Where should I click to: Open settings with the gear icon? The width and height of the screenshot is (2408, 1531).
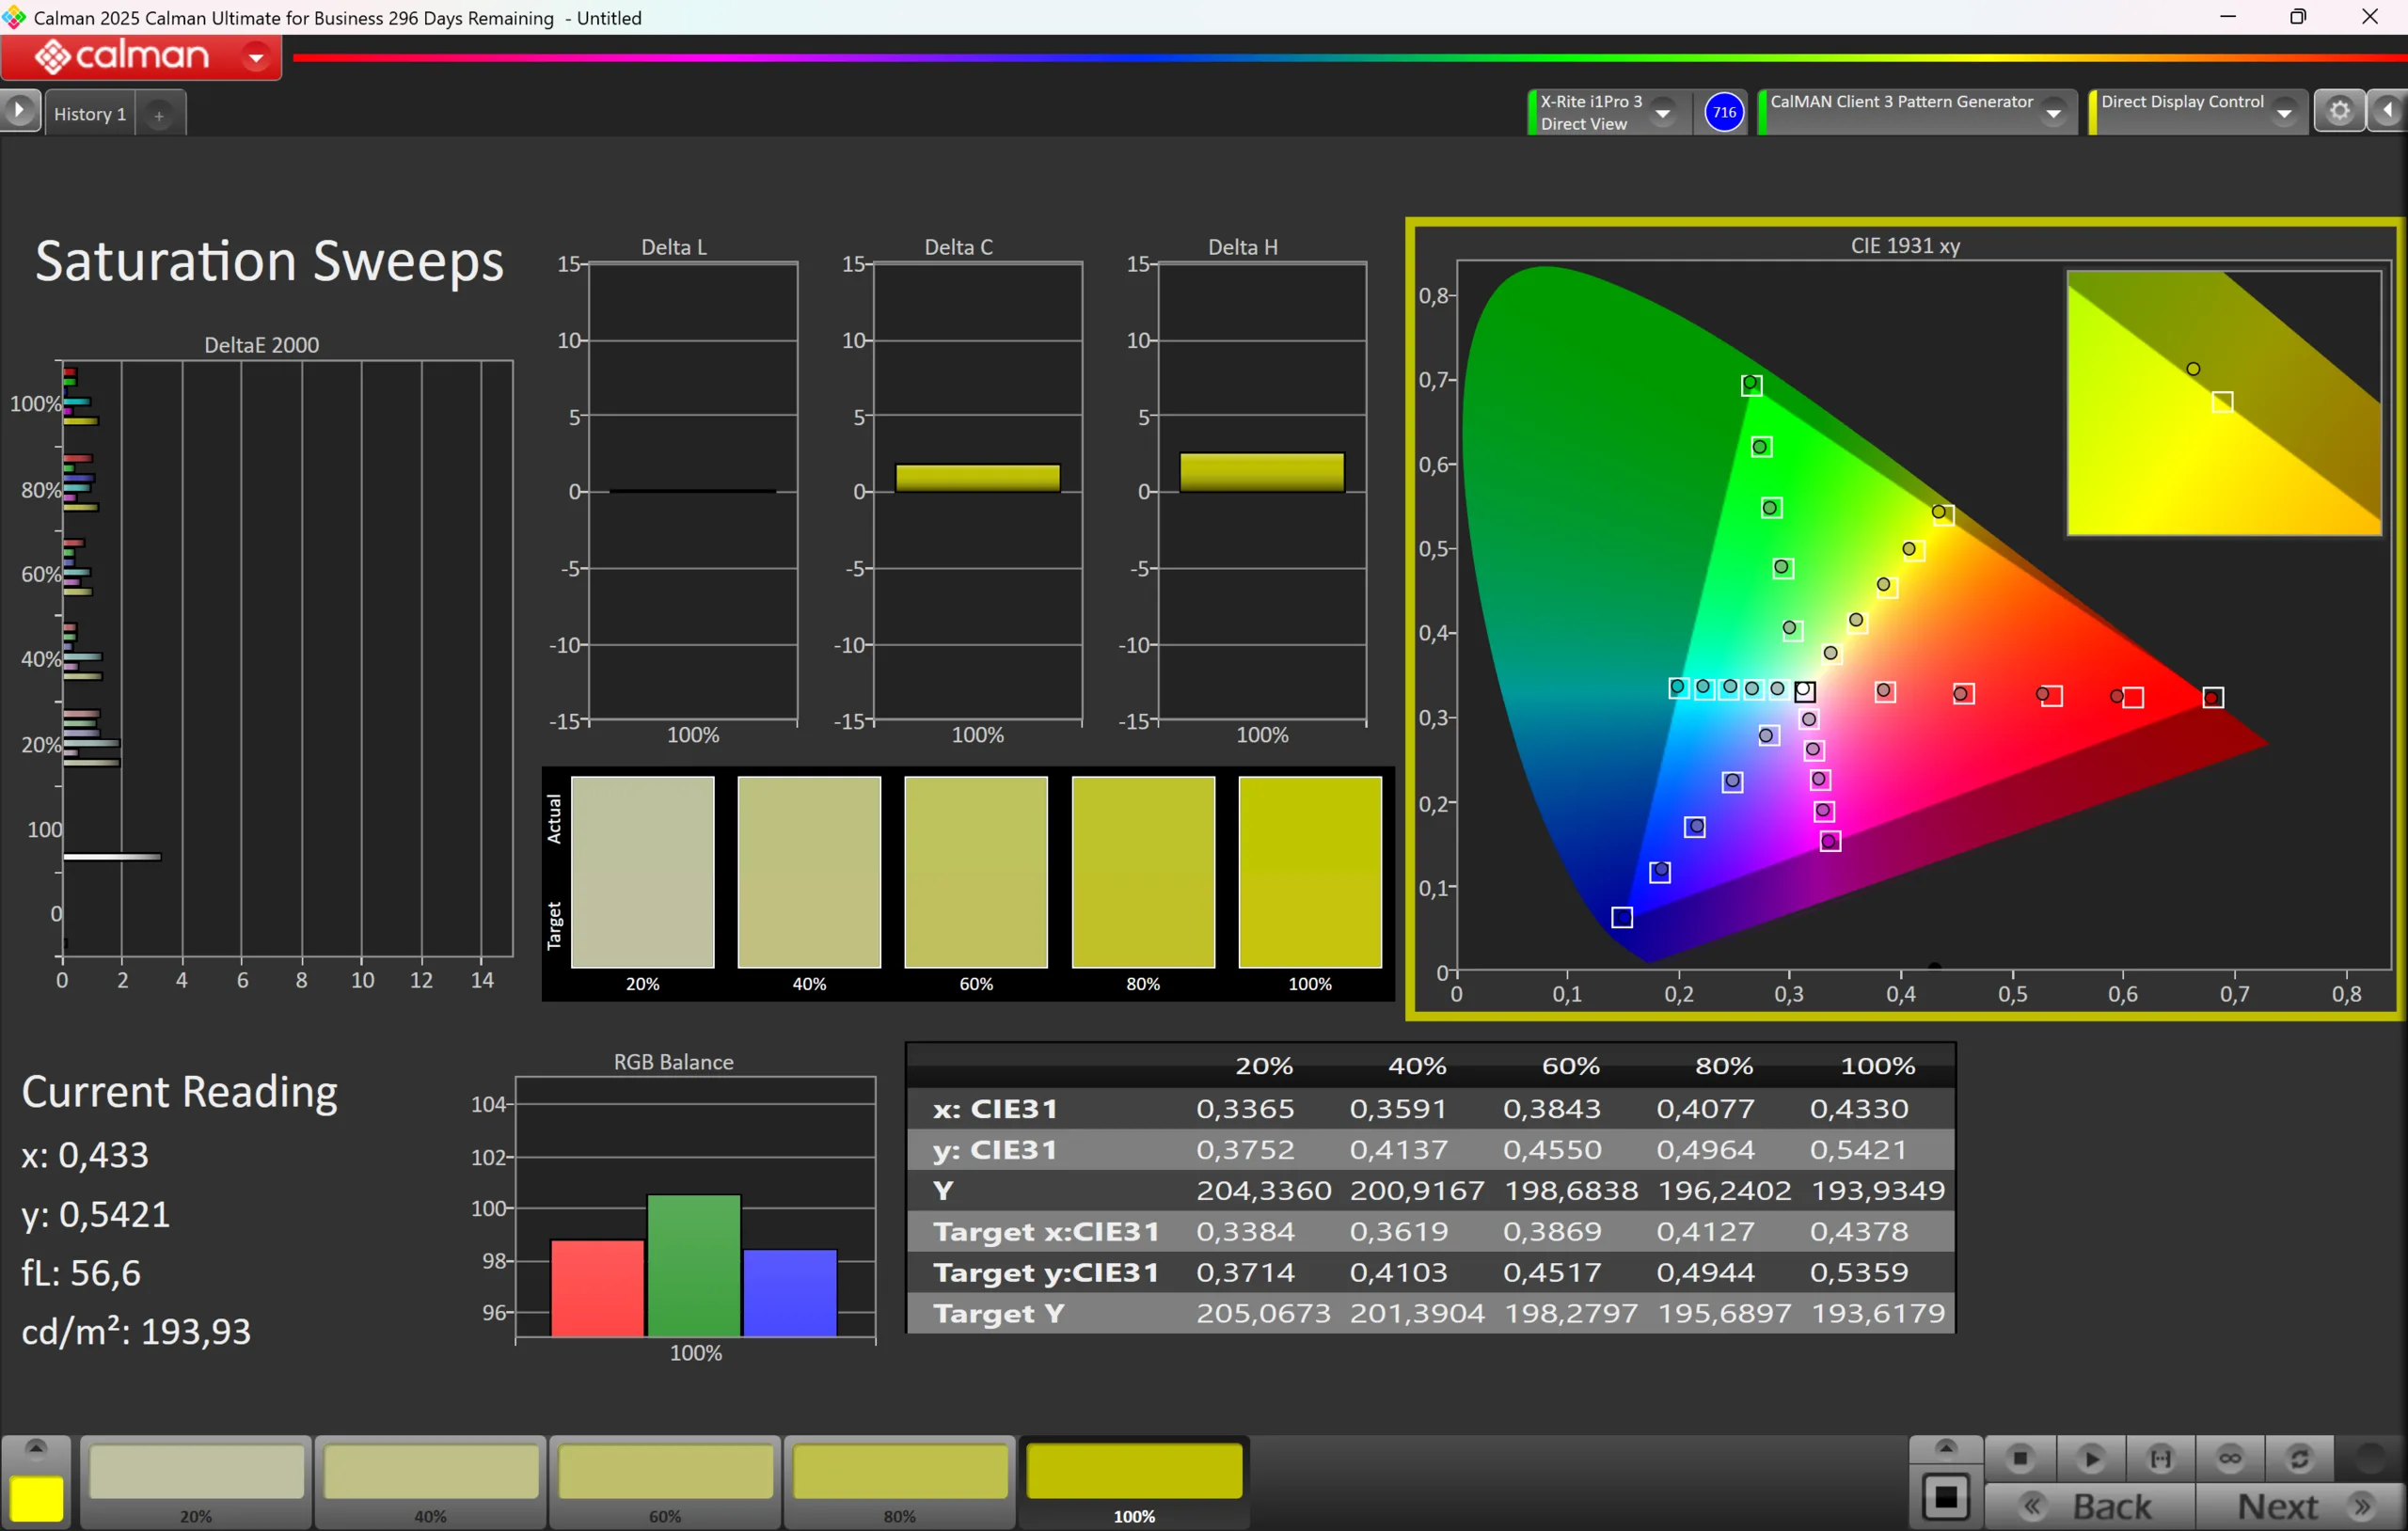[x=2339, y=111]
